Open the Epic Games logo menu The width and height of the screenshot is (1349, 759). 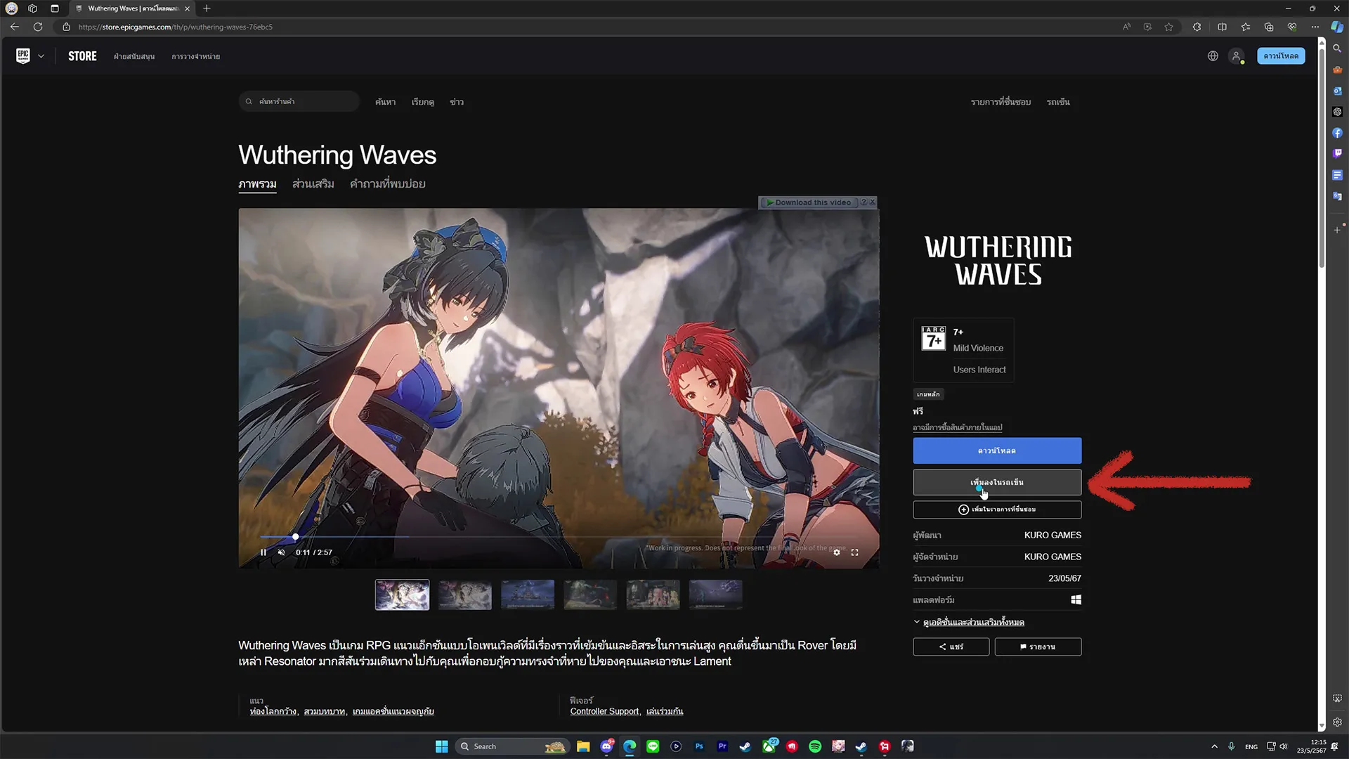point(23,56)
